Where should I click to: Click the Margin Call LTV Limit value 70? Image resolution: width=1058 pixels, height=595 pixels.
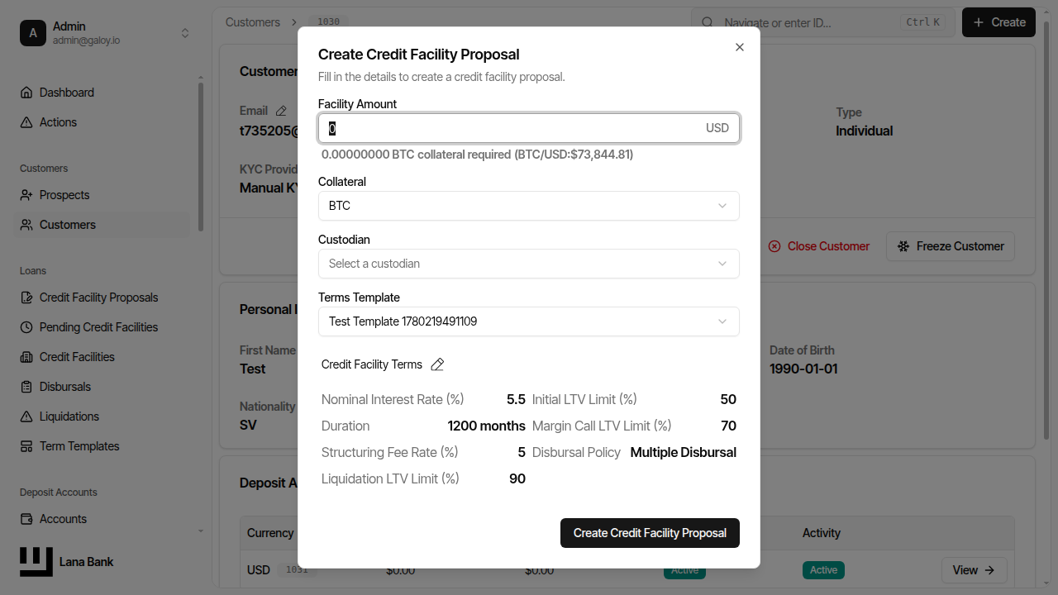[x=728, y=426]
